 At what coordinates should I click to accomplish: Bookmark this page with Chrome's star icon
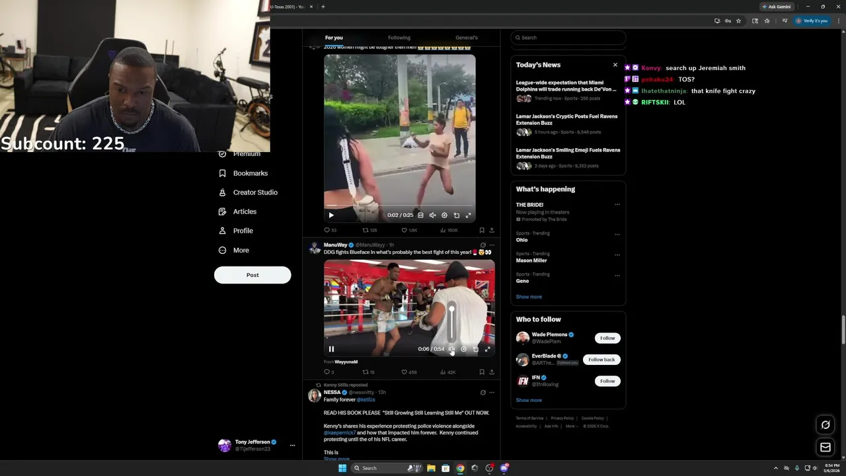pos(738,20)
